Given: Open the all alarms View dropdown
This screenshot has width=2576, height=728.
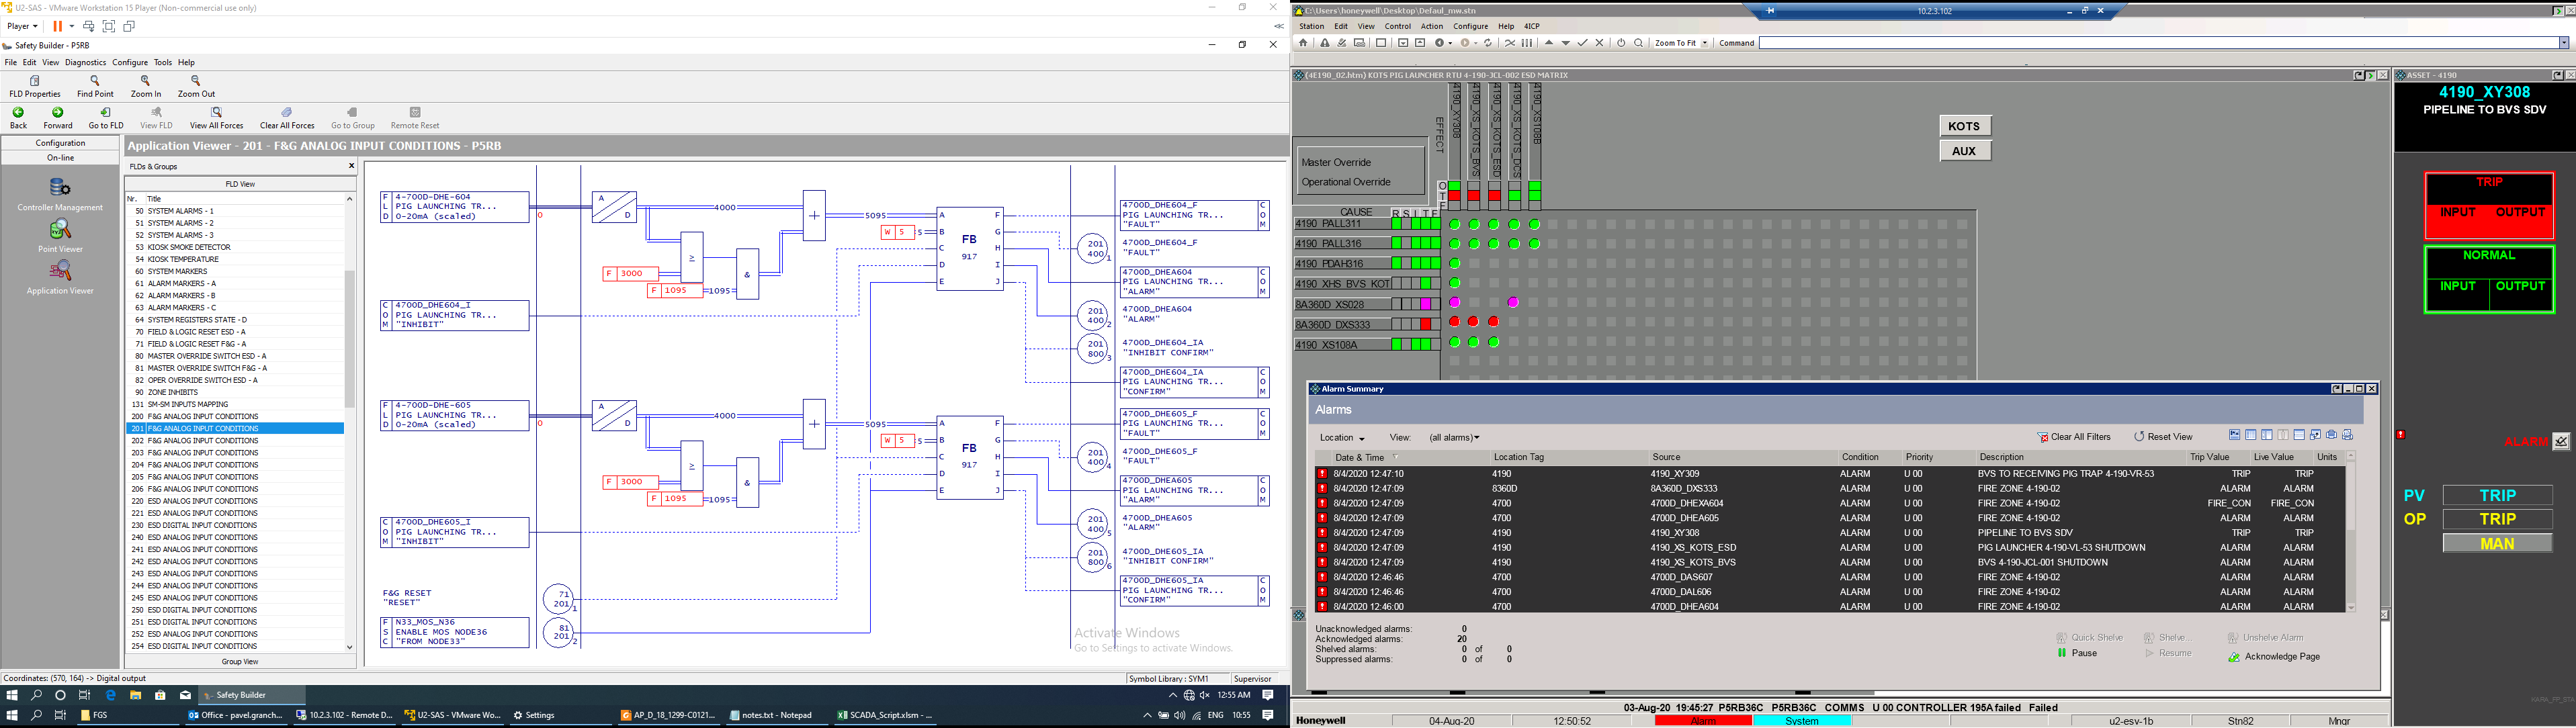Looking at the screenshot, I should 1454,438.
